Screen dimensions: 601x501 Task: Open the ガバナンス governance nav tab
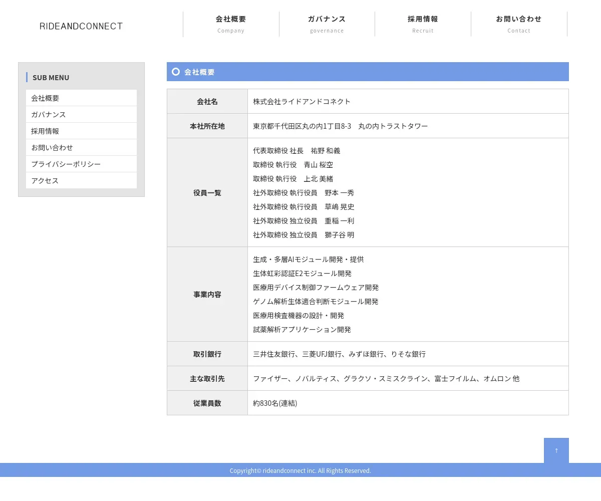[x=327, y=24]
